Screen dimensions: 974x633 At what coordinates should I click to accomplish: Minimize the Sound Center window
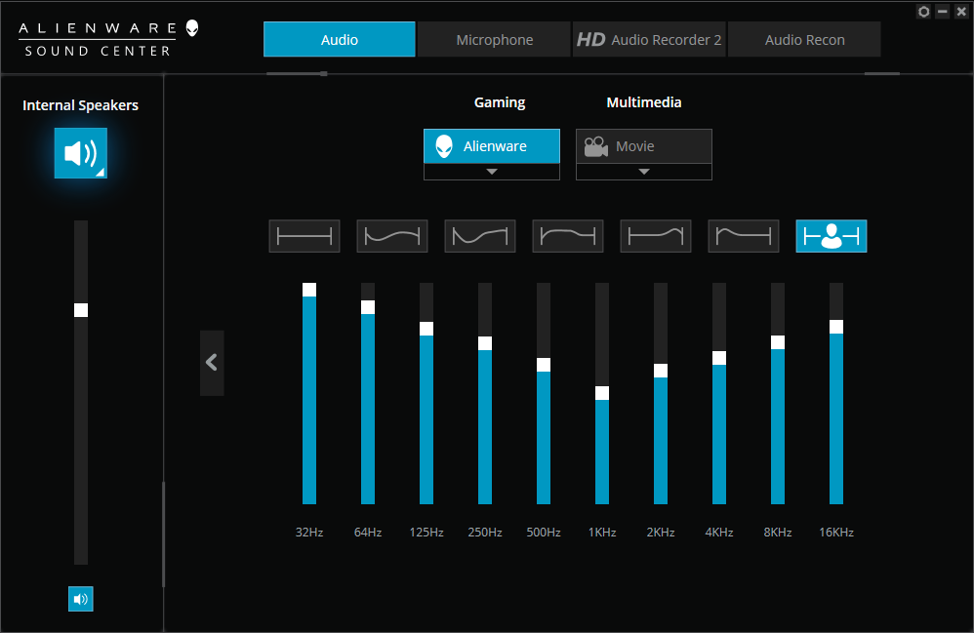click(943, 12)
